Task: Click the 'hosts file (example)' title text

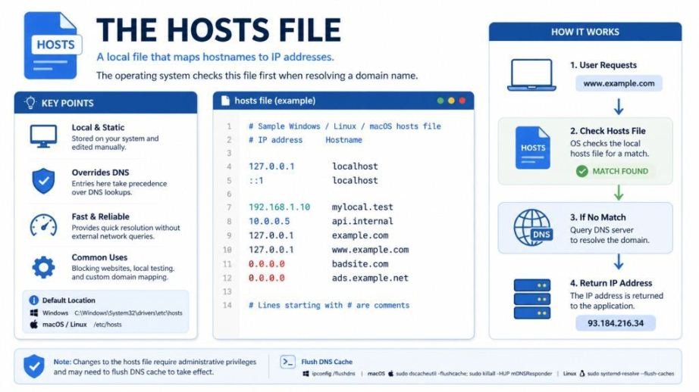Action: [275, 101]
